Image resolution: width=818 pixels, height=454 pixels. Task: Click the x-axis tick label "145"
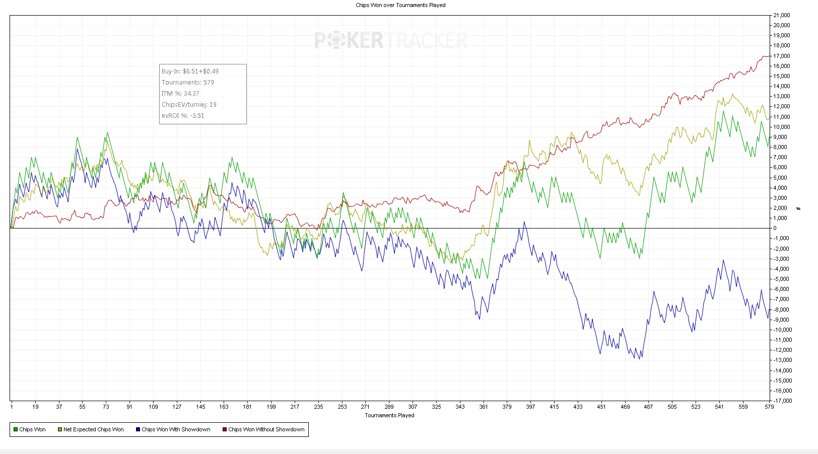tap(200, 407)
